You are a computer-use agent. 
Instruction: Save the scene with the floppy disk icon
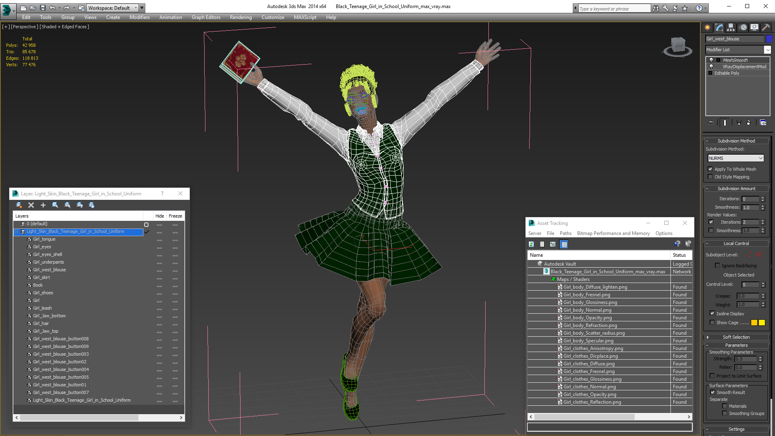pos(42,8)
